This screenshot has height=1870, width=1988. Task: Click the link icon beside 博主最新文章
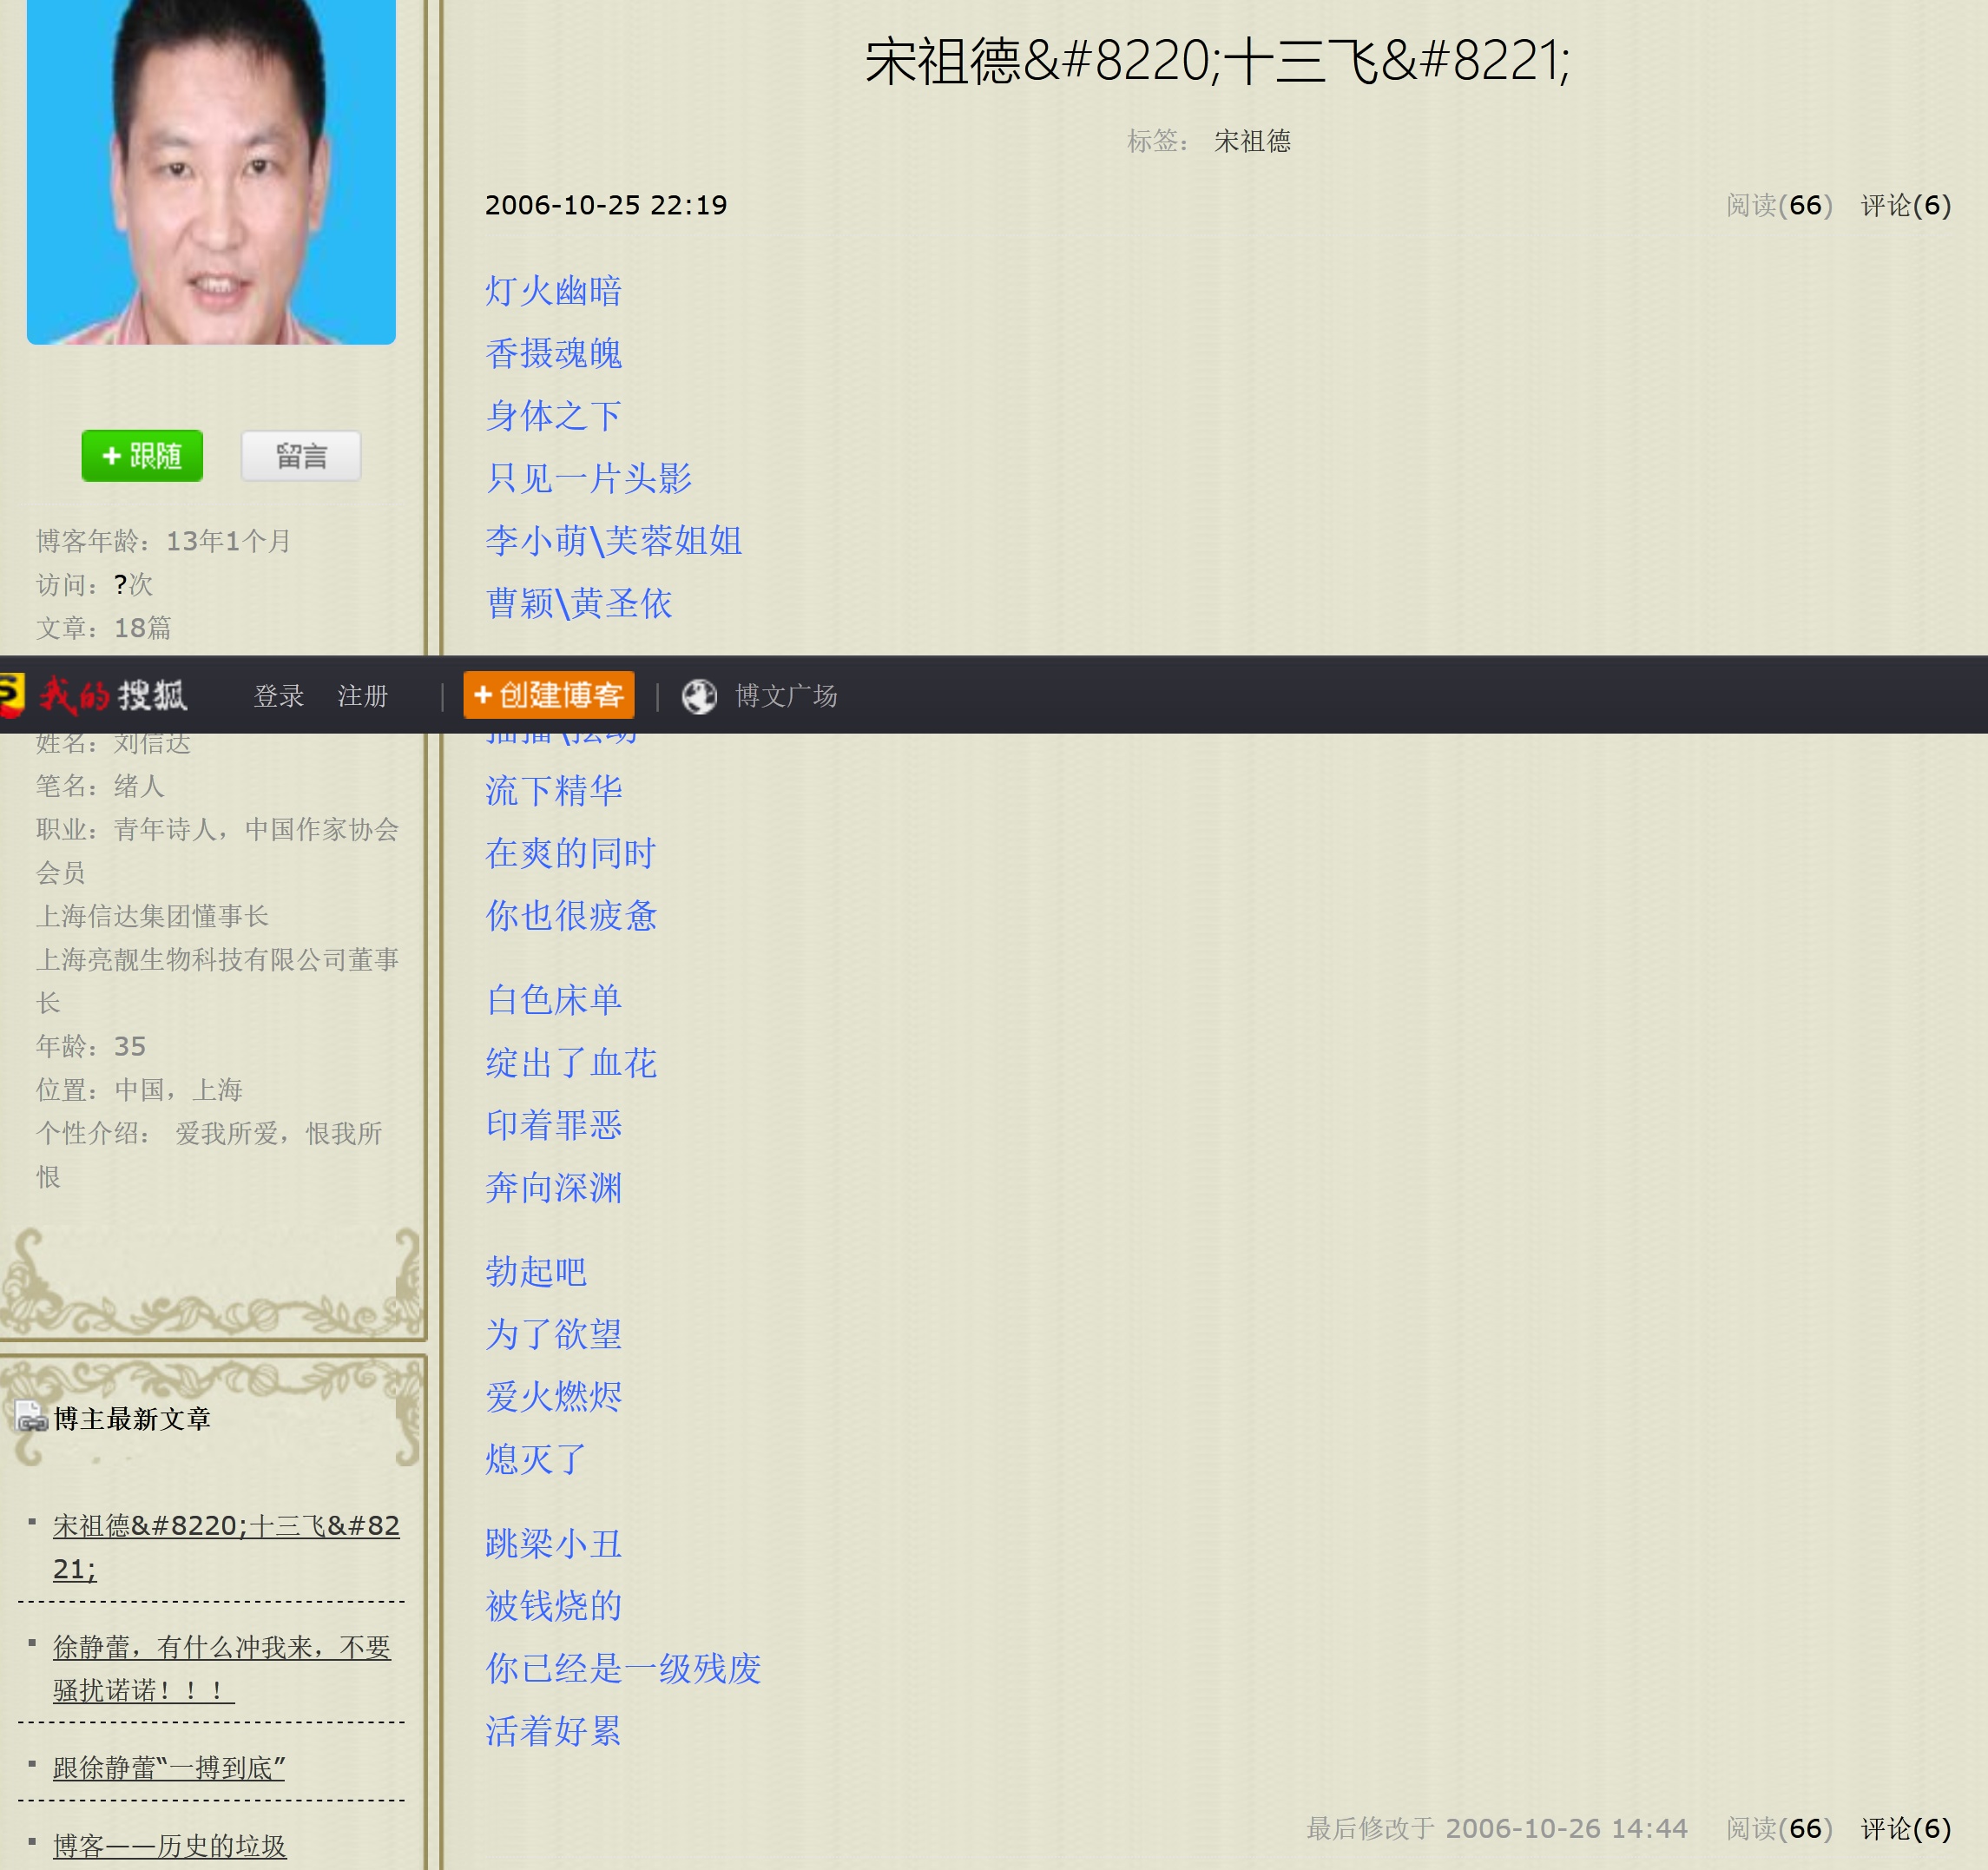coord(32,1418)
